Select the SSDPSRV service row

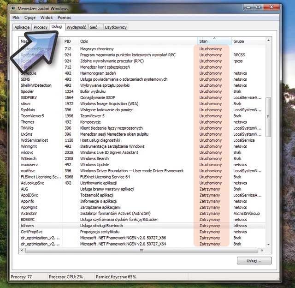[142, 97]
